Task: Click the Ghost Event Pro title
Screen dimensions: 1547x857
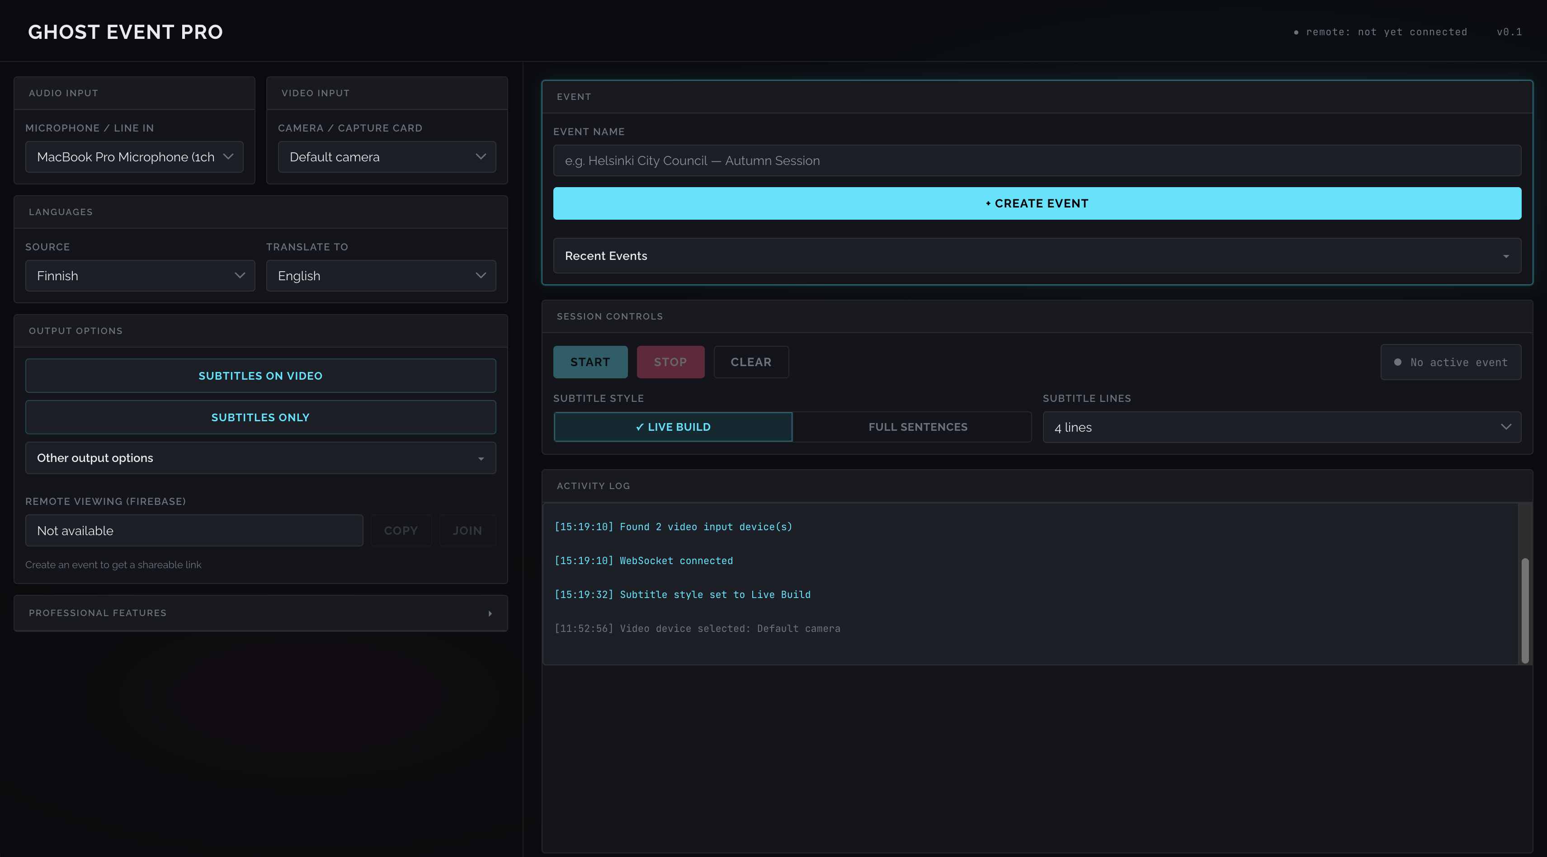Action: pos(126,32)
